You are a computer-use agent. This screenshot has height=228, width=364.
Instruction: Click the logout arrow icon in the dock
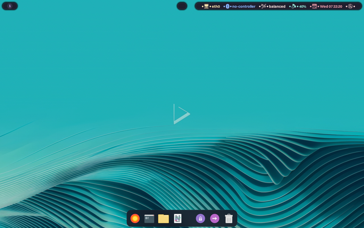(214, 218)
